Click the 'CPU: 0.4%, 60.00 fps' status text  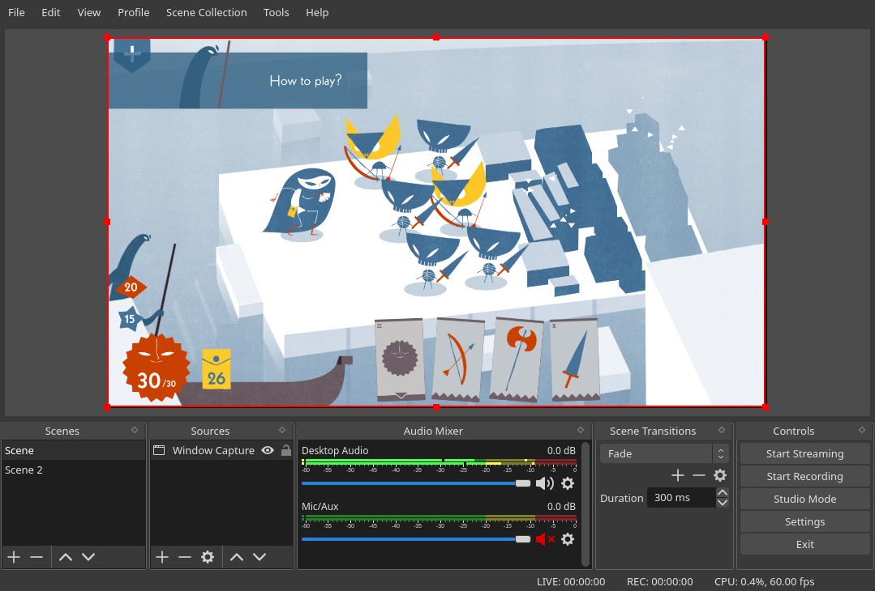coord(765,581)
